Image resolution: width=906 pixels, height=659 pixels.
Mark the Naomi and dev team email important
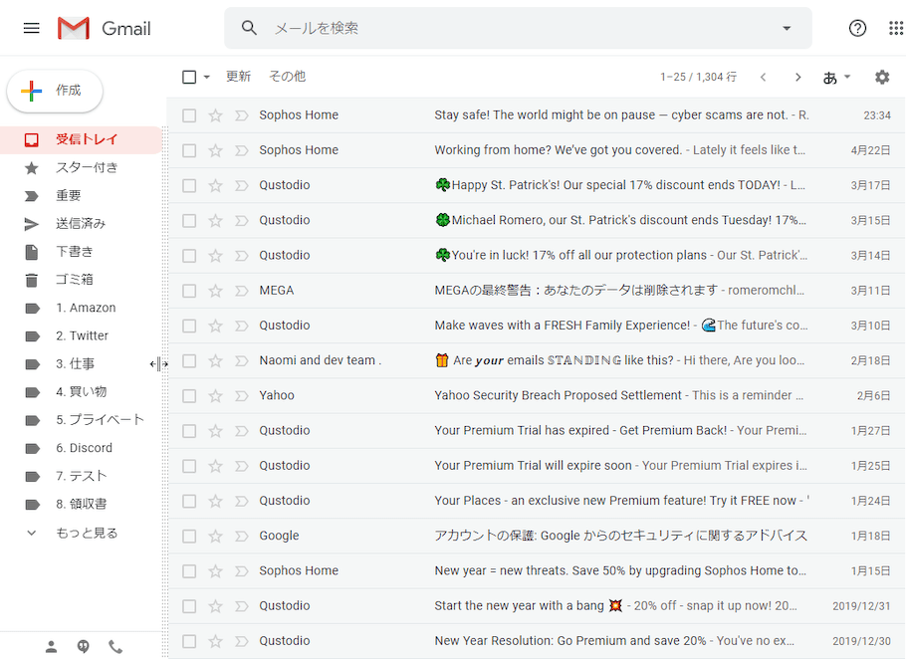coord(242,361)
